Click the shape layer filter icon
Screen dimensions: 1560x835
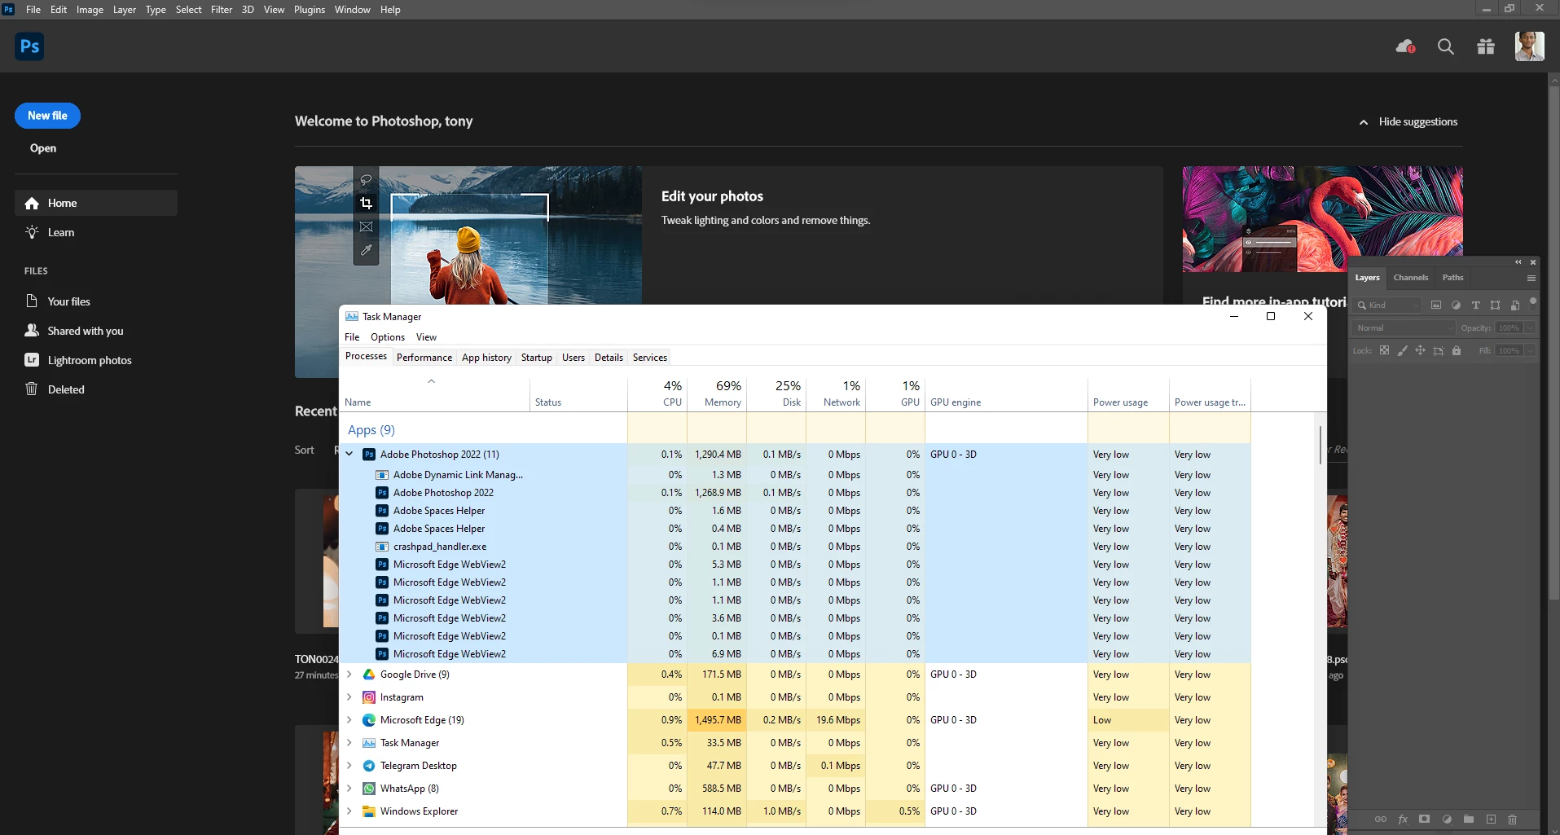(x=1495, y=305)
